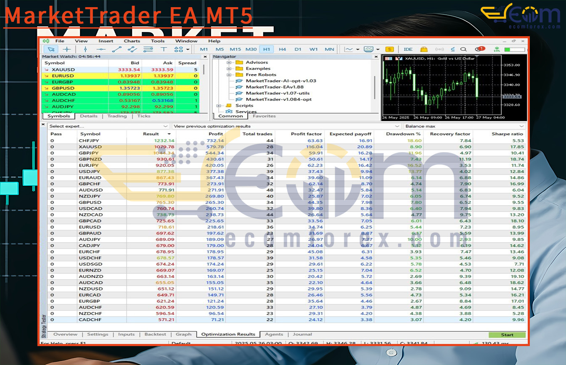
Task: Expand the Examples folder
Action: coord(229,69)
